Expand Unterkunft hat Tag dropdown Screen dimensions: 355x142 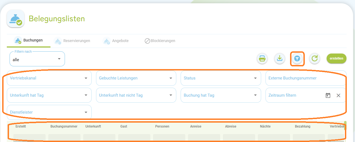coord(49,95)
